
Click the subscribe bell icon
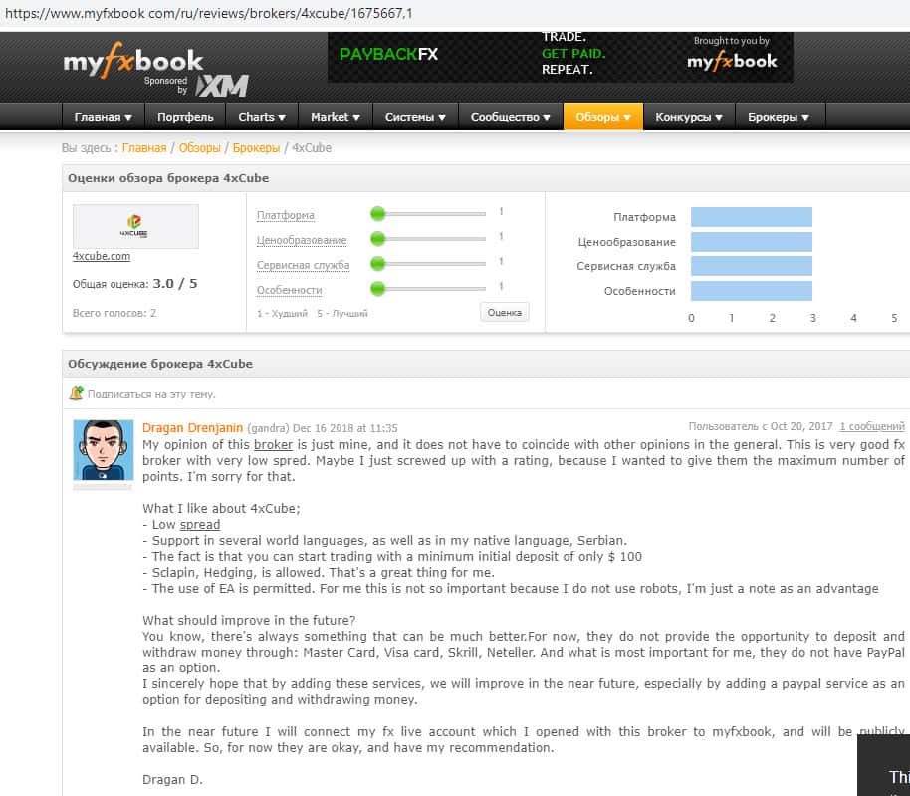tap(76, 394)
